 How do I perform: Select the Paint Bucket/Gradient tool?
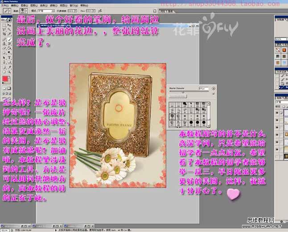point(9,48)
